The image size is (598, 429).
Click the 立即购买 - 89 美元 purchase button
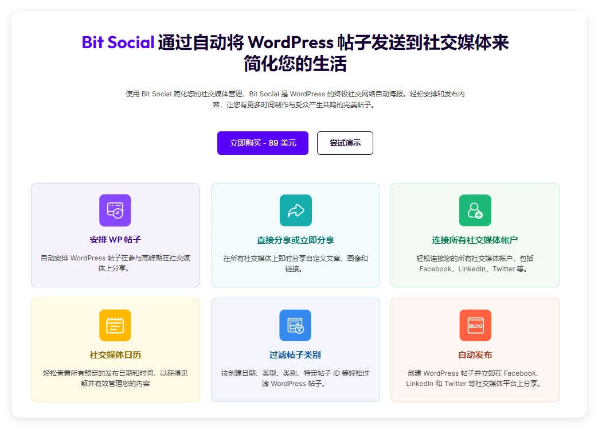point(263,143)
